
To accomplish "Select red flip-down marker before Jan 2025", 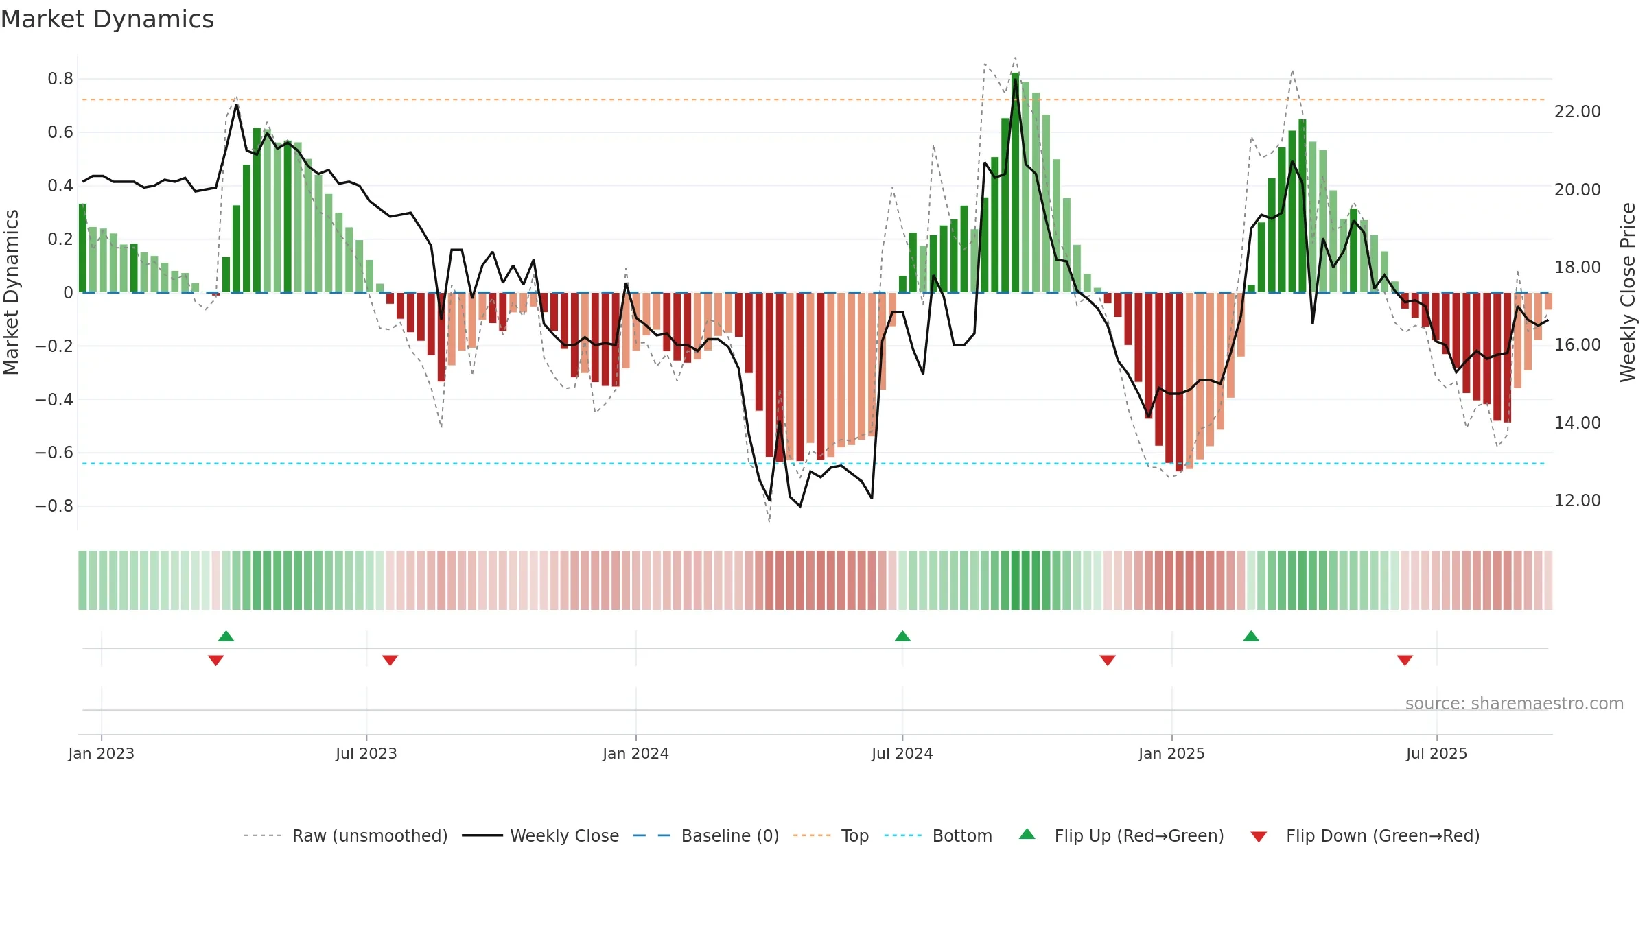I will pyautogui.click(x=1108, y=660).
